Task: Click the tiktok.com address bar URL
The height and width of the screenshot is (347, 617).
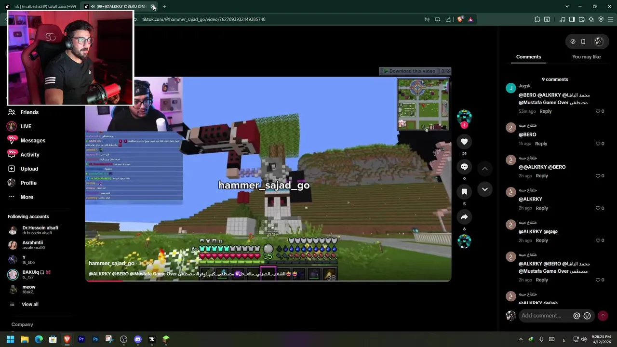Action: click(x=204, y=19)
